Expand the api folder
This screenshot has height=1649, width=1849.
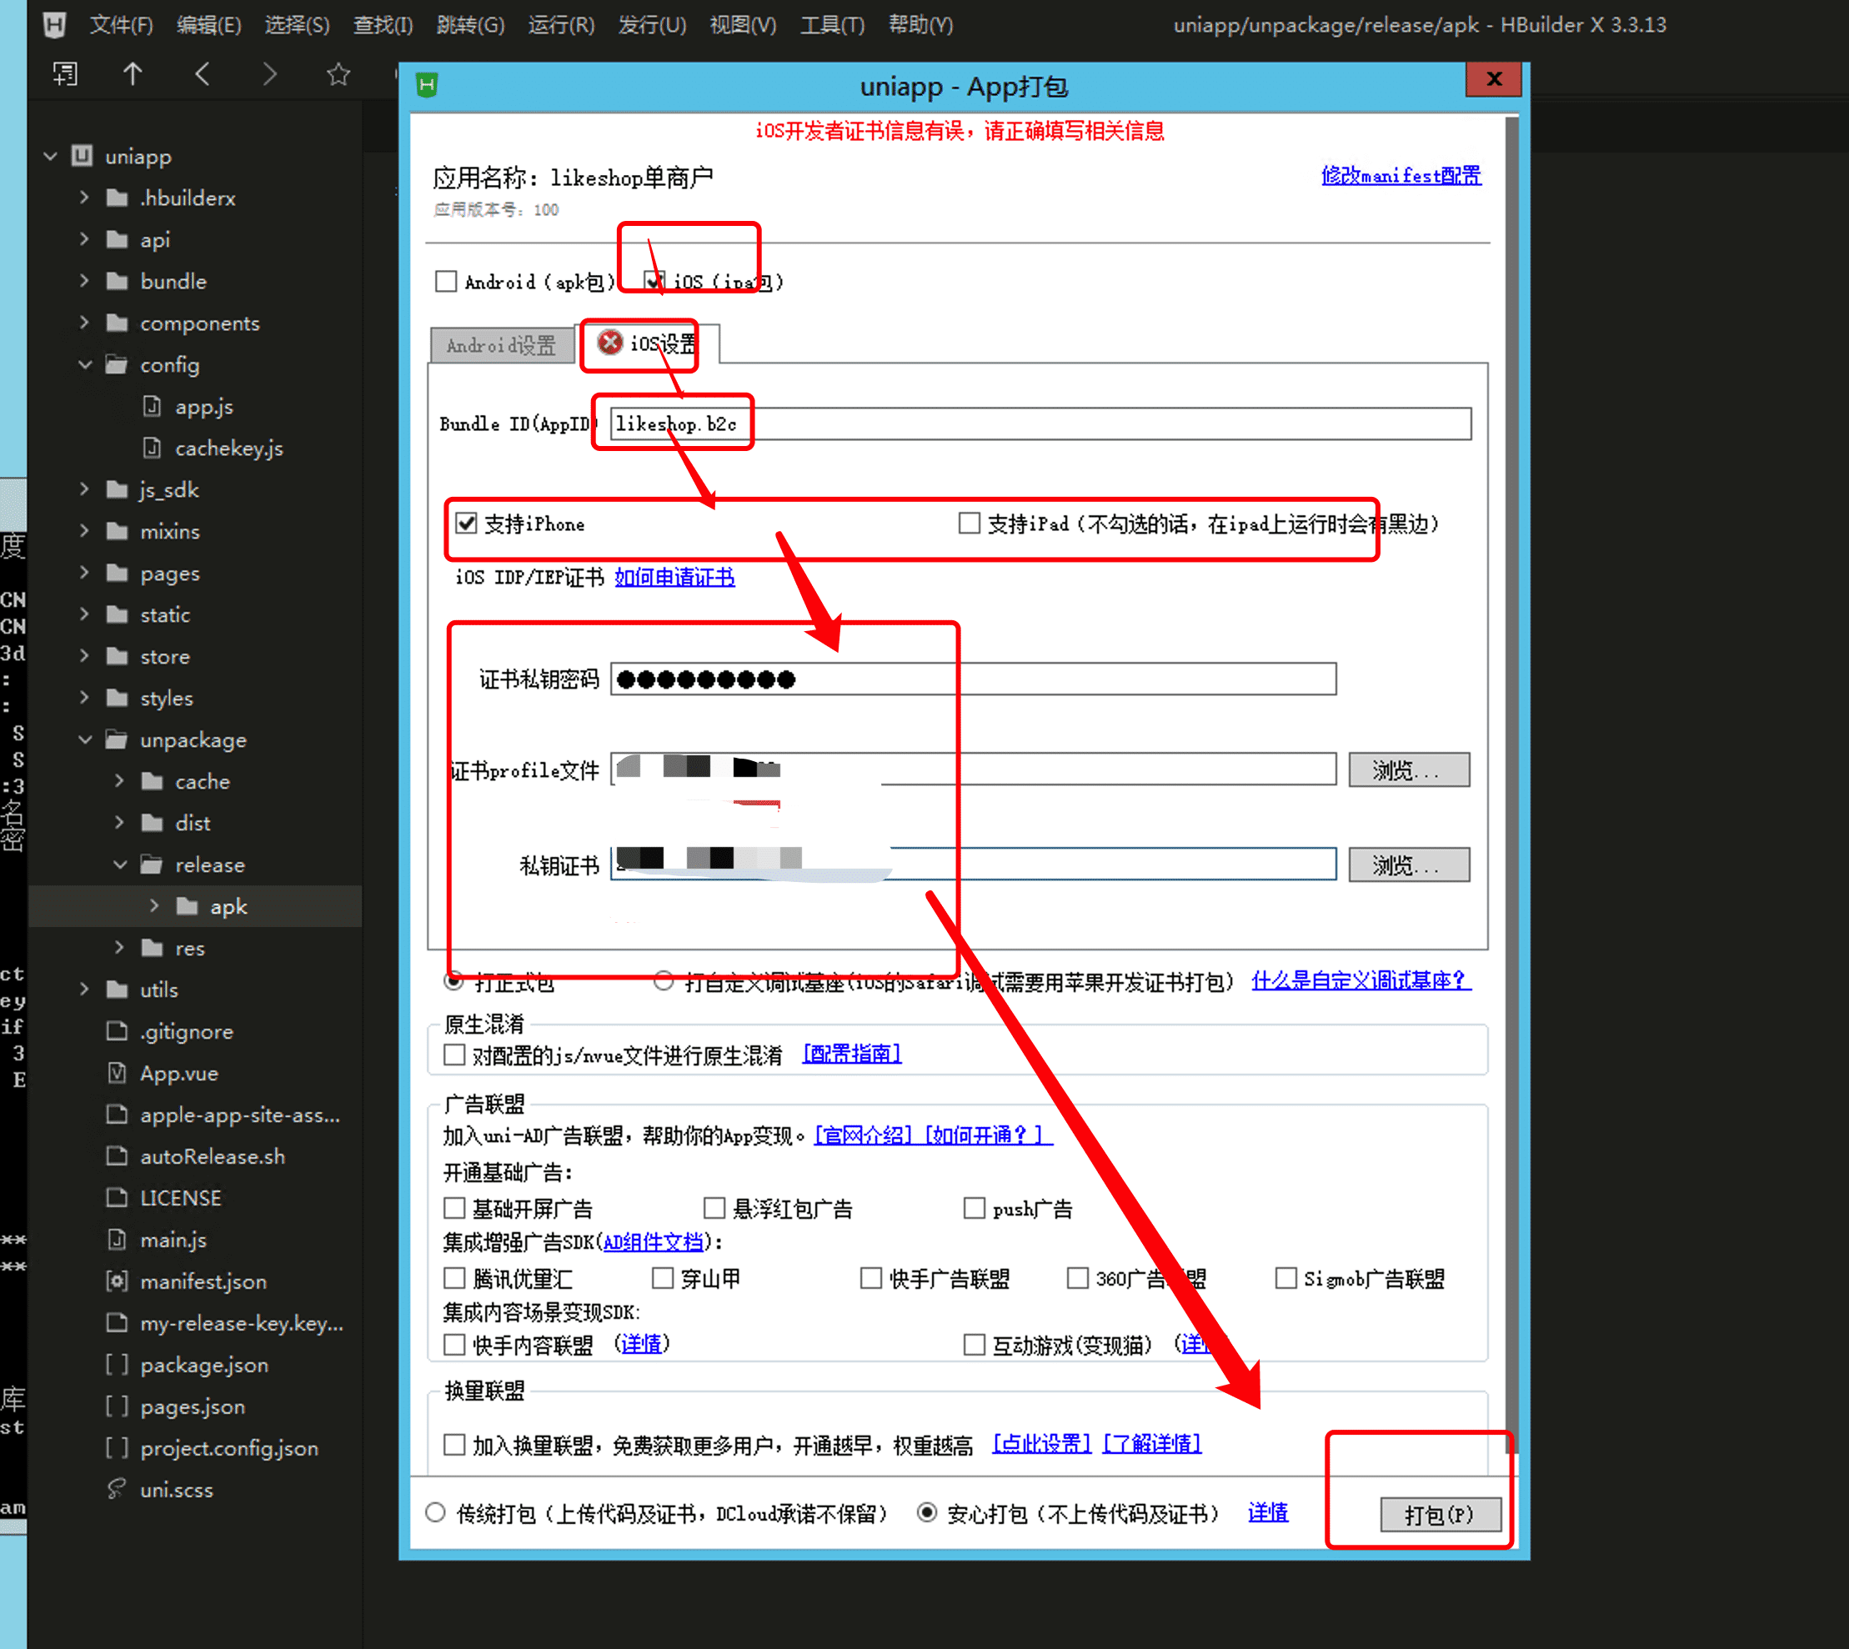pos(84,239)
